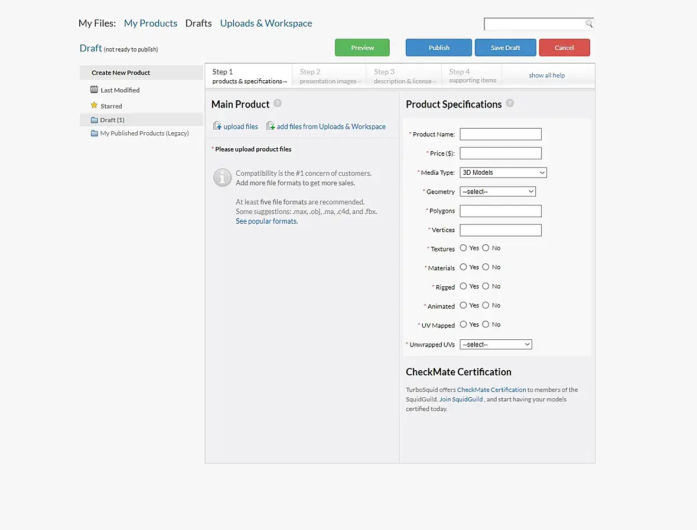Screen dimensions: 697x530
Task: Open Uploads & Workspace in top navigation
Action: pyautogui.click(x=266, y=23)
